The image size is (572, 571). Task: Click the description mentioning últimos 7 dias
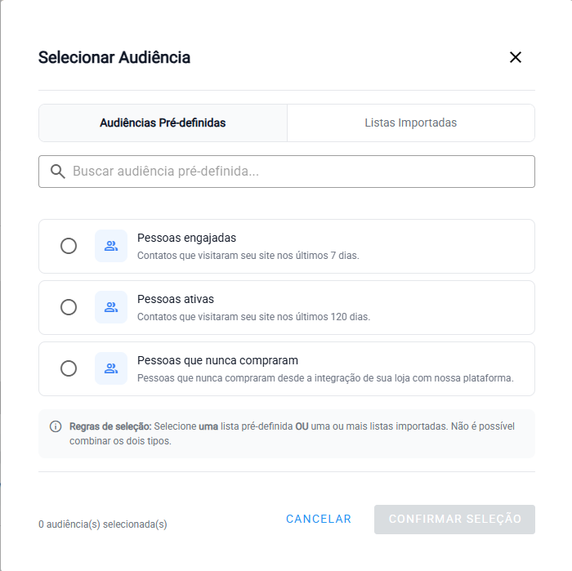click(x=248, y=256)
